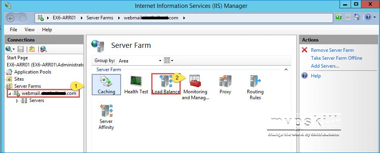The width and height of the screenshot is (380, 153).
Task: Open the File menu
Action: pyautogui.click(x=14, y=30)
